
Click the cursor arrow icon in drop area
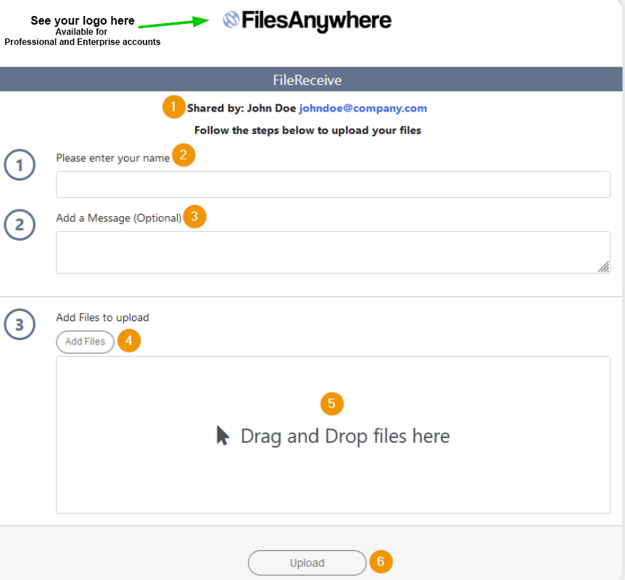(x=223, y=435)
